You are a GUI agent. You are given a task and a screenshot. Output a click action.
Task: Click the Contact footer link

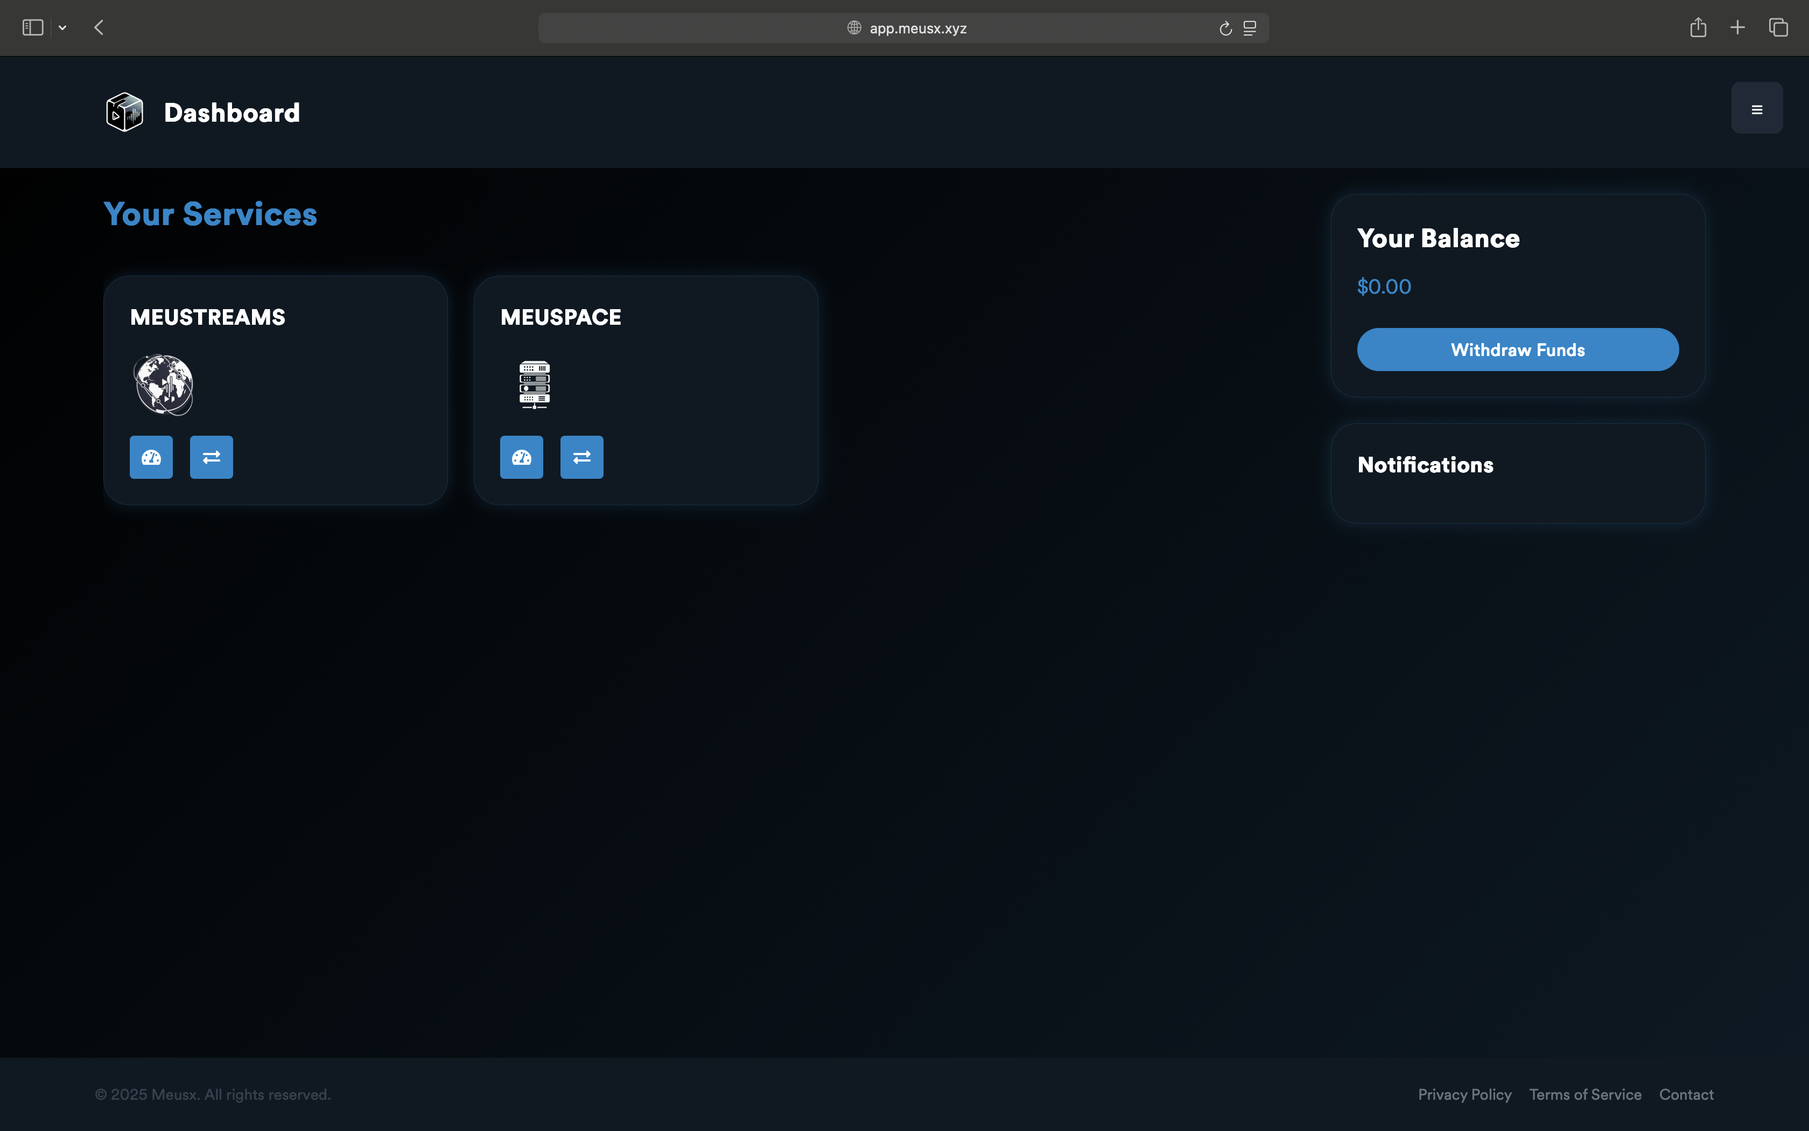click(1686, 1094)
